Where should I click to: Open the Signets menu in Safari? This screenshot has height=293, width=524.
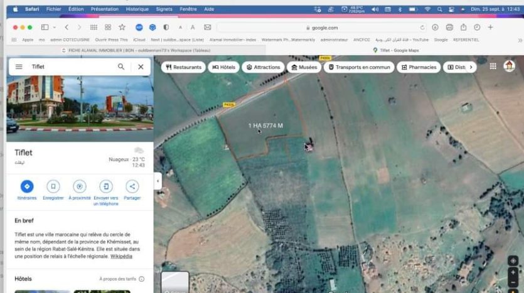(x=164, y=9)
